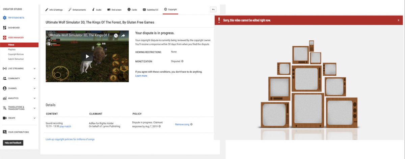Expand Translations & Transcriptions section

click(x=35, y=108)
